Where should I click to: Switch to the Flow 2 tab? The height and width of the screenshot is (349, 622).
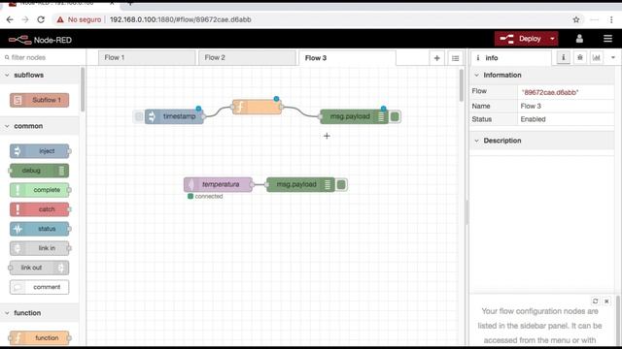pos(247,58)
